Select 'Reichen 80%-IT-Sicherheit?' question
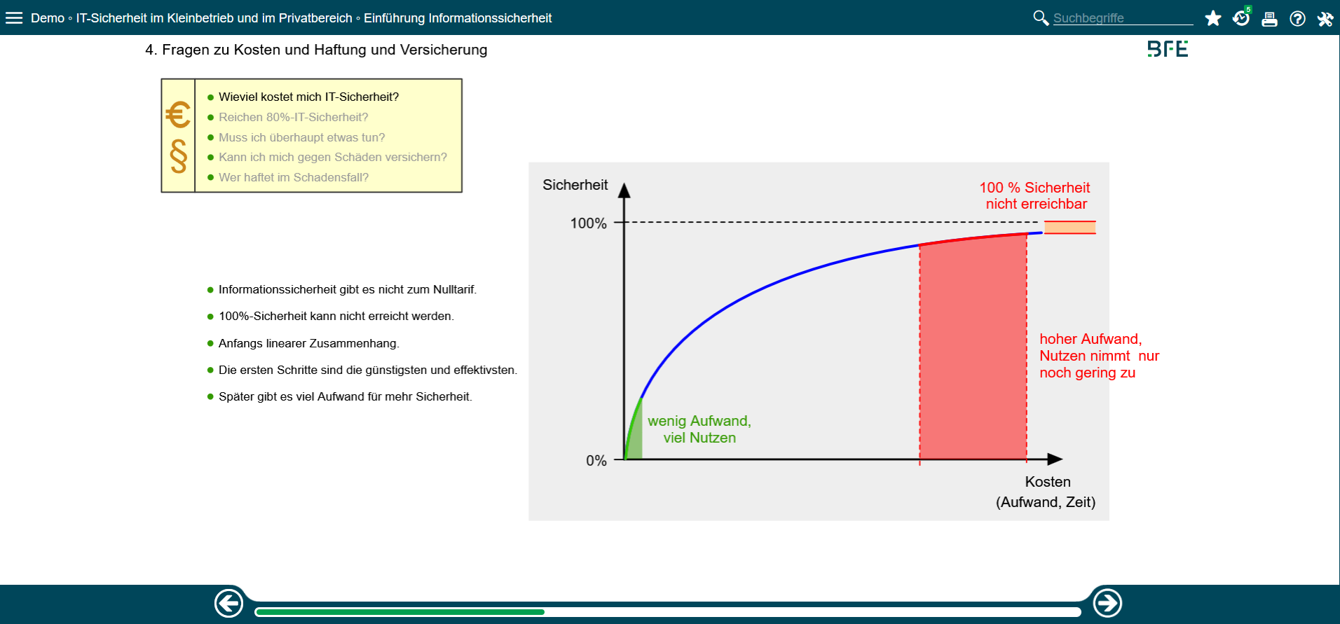Screen dimensions: 1340x624 click(293, 118)
